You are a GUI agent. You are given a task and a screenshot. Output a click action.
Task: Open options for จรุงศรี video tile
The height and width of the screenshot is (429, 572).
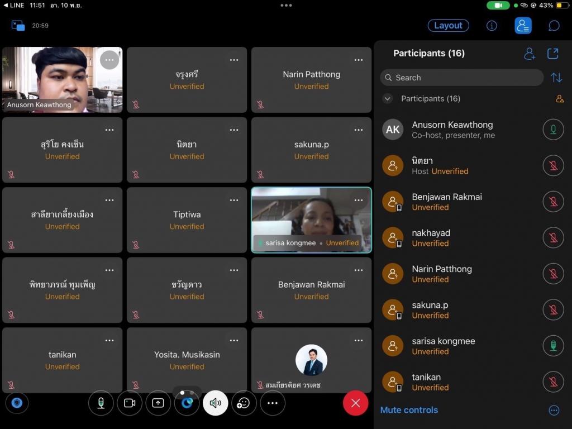pos(234,60)
